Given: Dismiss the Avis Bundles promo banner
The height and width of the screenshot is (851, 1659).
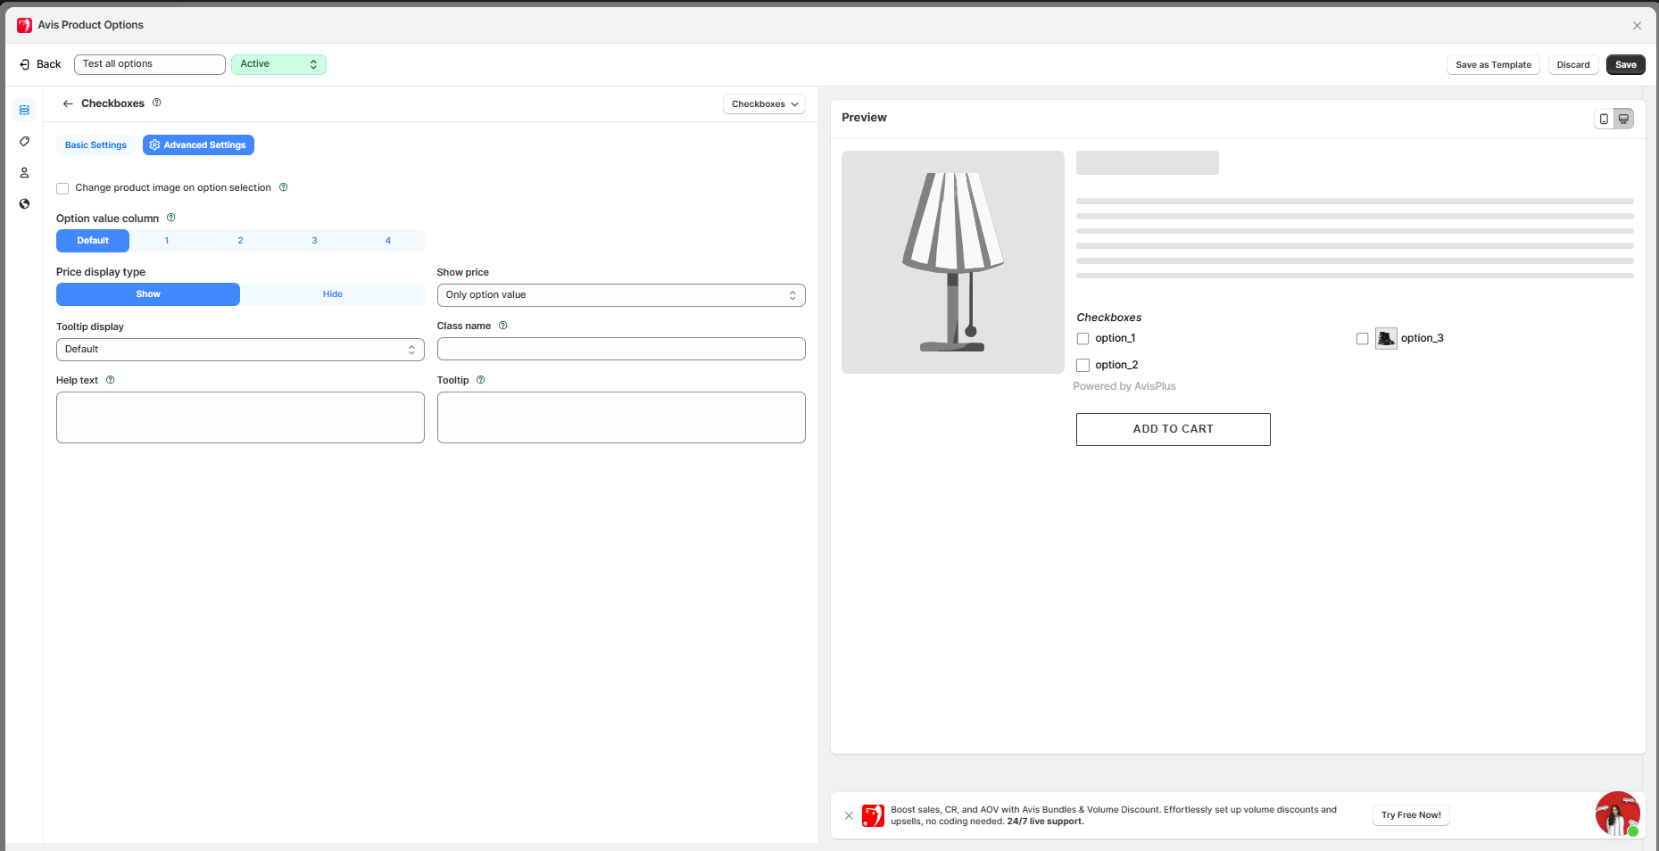Looking at the screenshot, I should tap(849, 815).
